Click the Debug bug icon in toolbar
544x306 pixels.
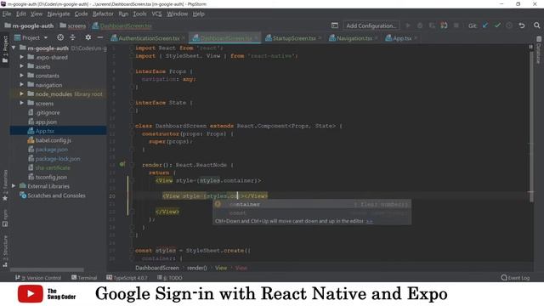click(420, 25)
